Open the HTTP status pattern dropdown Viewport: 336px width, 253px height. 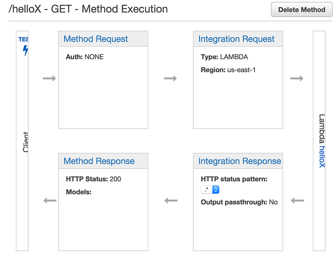210,190
